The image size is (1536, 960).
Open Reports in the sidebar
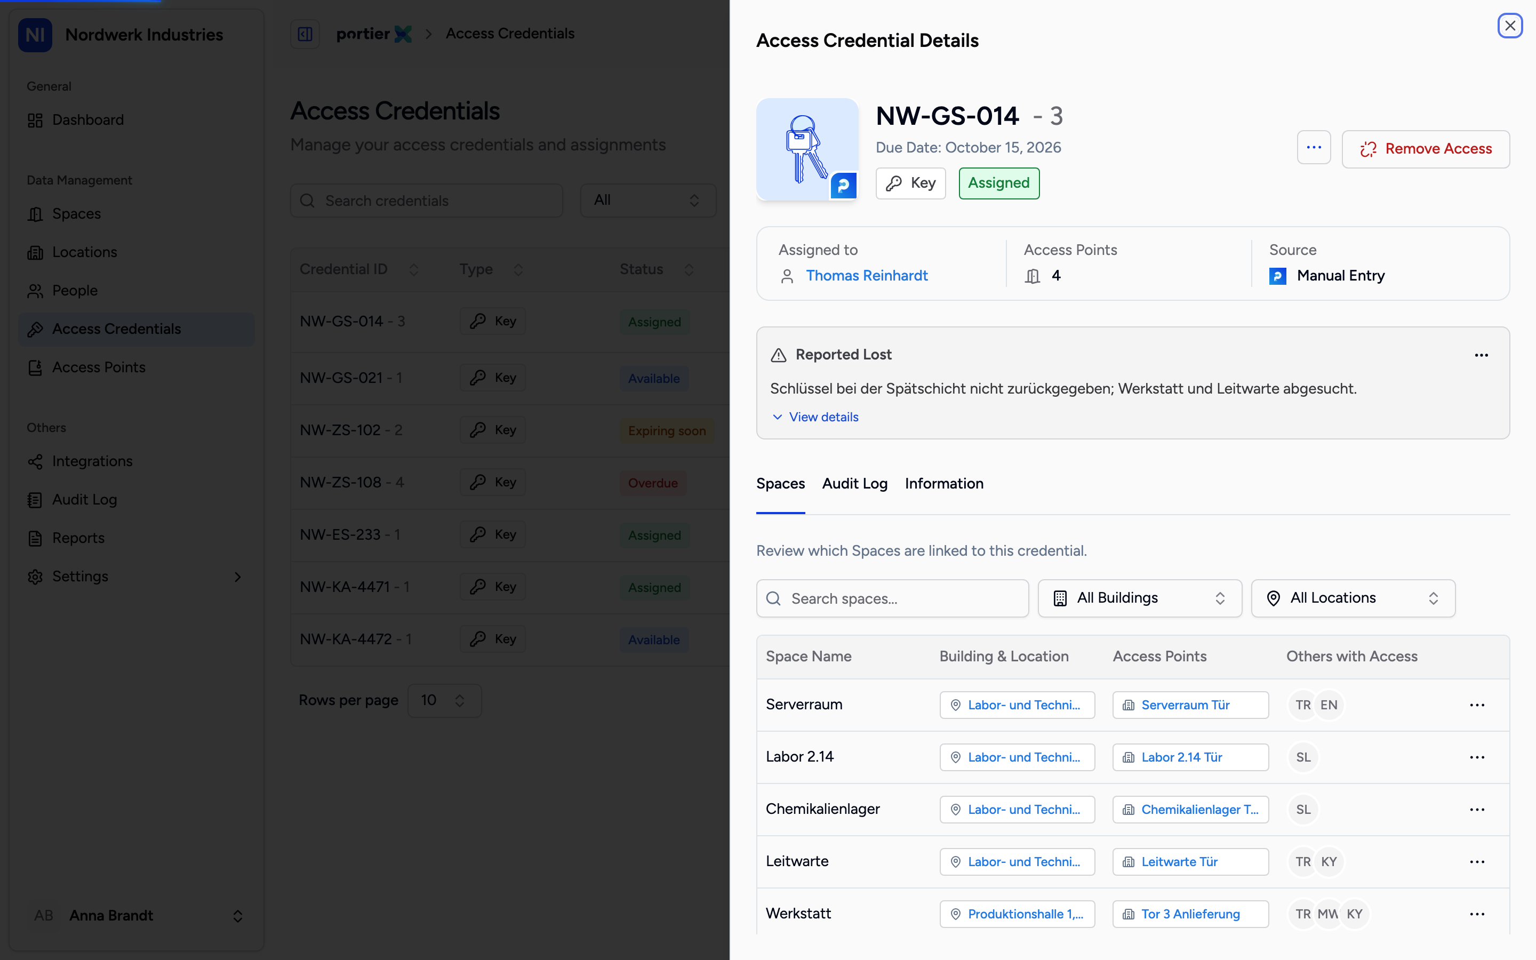(x=137, y=539)
